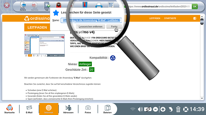Click the scrollbar up arrow
Screen dimensions: 206x115
[x=202, y=17]
